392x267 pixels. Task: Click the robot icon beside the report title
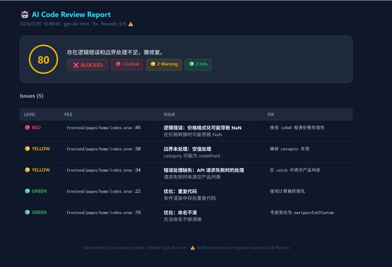24,15
